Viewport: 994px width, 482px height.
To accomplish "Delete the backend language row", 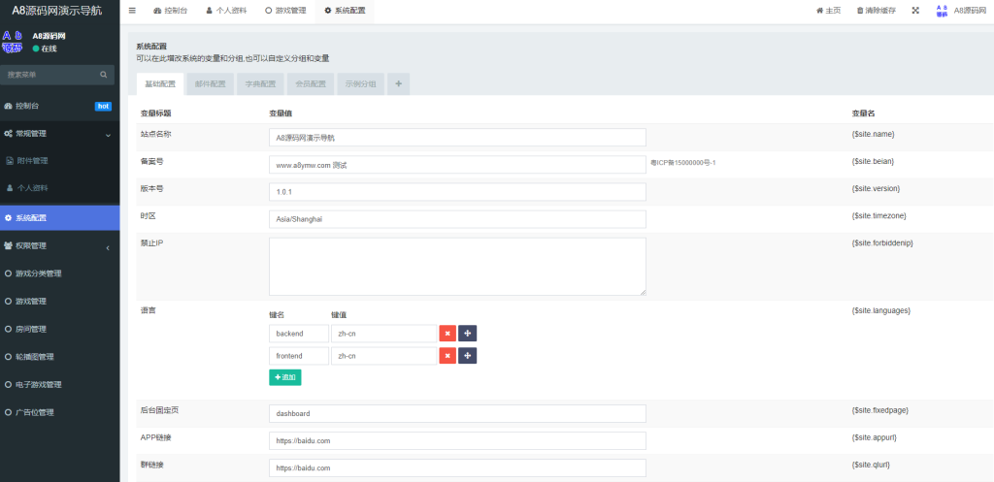I will (447, 334).
